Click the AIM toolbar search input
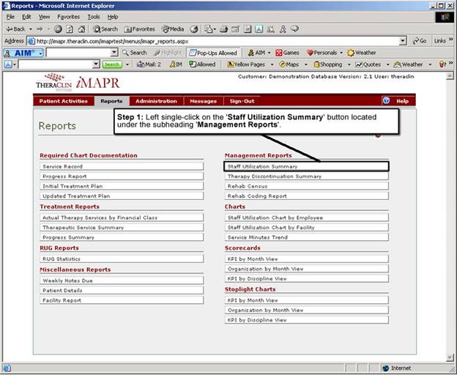The height and width of the screenshot is (375, 457). click(78, 53)
